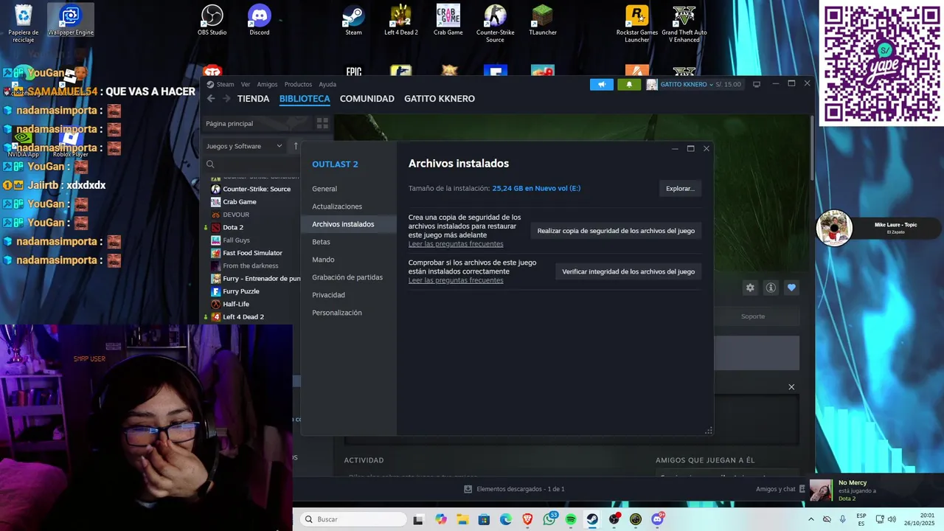This screenshot has height=531, width=944.
Task: Open Amigos y chat panel
Action: coord(780,489)
